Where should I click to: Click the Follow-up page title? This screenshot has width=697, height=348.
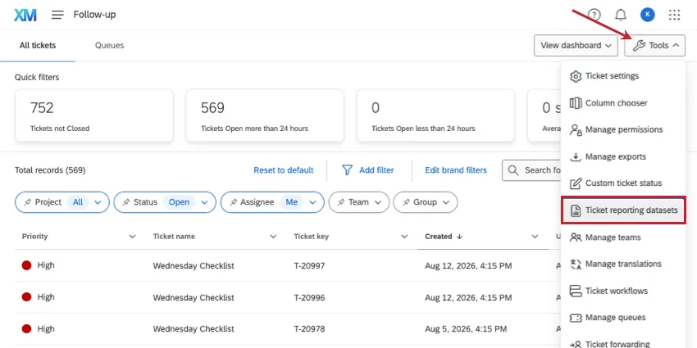point(94,15)
